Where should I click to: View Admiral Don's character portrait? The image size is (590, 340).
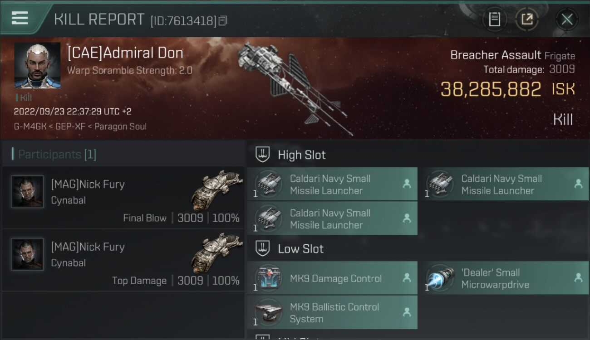tap(37, 65)
